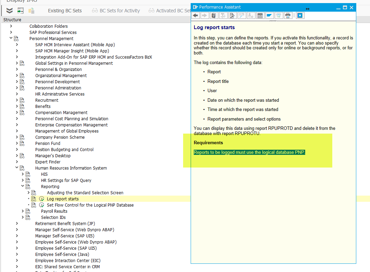Open documentation icon beside Recruitment
The image size is (370, 272).
click(x=22, y=100)
